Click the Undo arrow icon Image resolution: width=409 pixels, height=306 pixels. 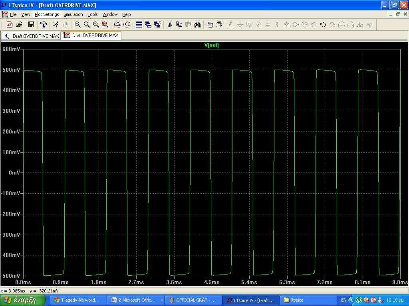(323, 24)
